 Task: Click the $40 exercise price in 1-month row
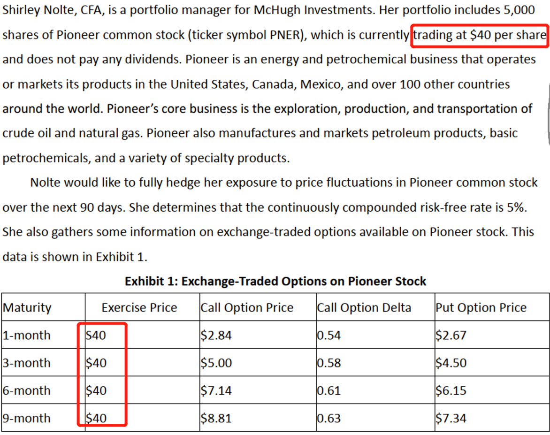[x=96, y=336]
